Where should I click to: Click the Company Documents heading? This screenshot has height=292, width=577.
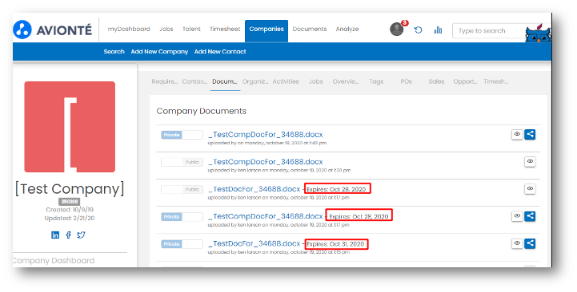click(x=202, y=111)
